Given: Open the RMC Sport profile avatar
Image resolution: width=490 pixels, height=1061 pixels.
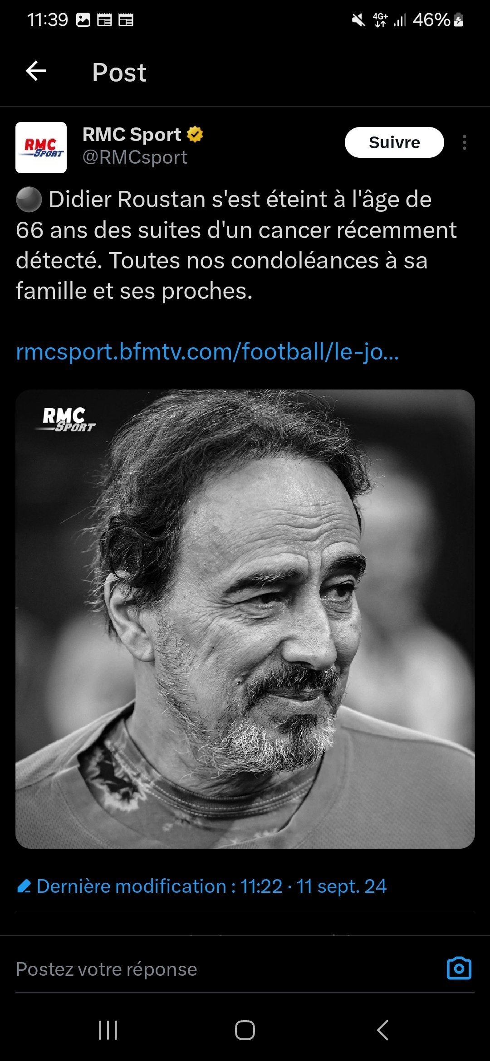Looking at the screenshot, I should pos(41,147).
